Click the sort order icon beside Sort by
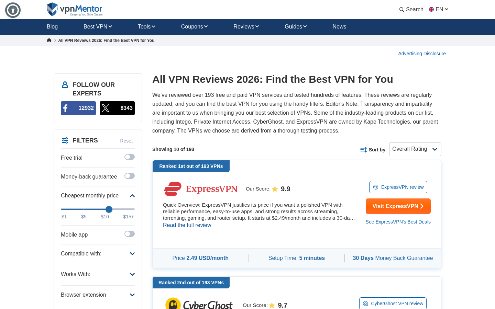The width and height of the screenshot is (495, 309). [x=363, y=150]
